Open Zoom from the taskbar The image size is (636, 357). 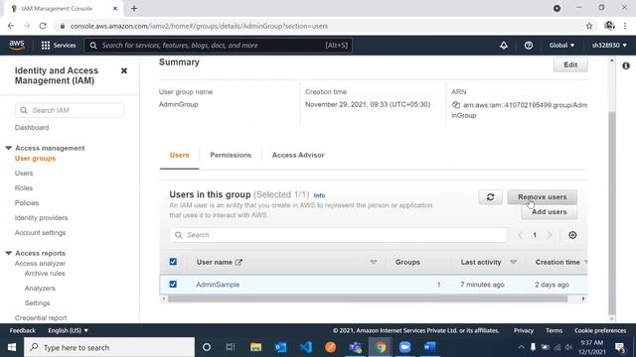404,347
